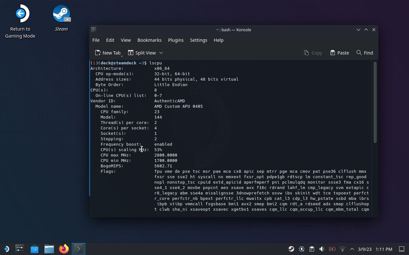Click the Find icon in Konsole toolbar
The height and width of the screenshot is (255, 409).
(x=364, y=53)
